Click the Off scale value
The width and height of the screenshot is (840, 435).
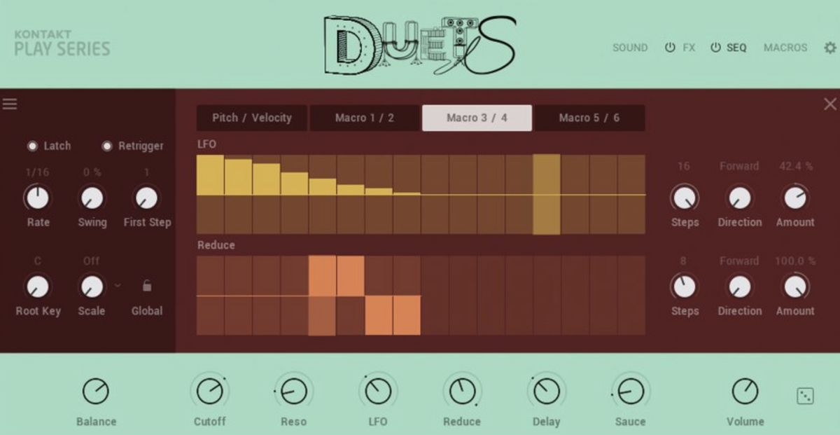(92, 261)
